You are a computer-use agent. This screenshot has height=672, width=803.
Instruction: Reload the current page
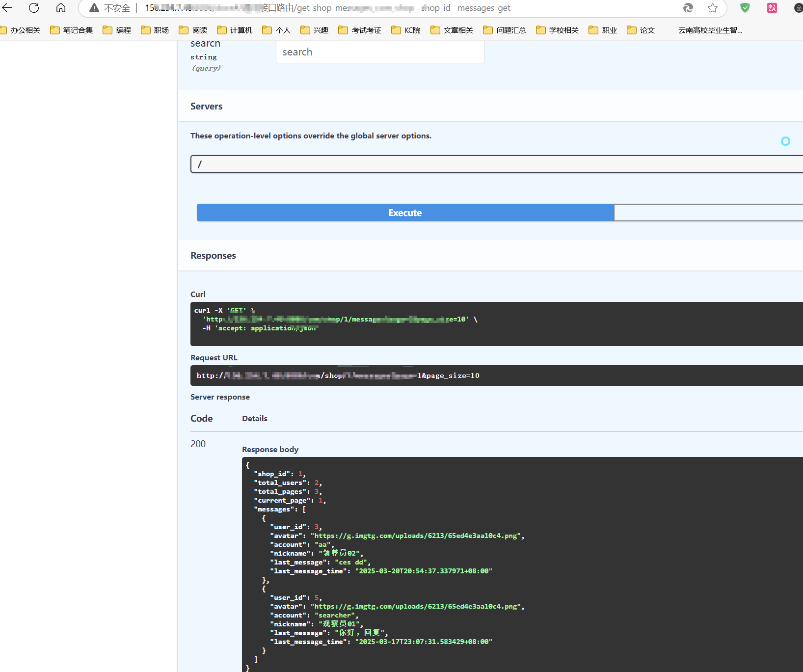pyautogui.click(x=33, y=8)
